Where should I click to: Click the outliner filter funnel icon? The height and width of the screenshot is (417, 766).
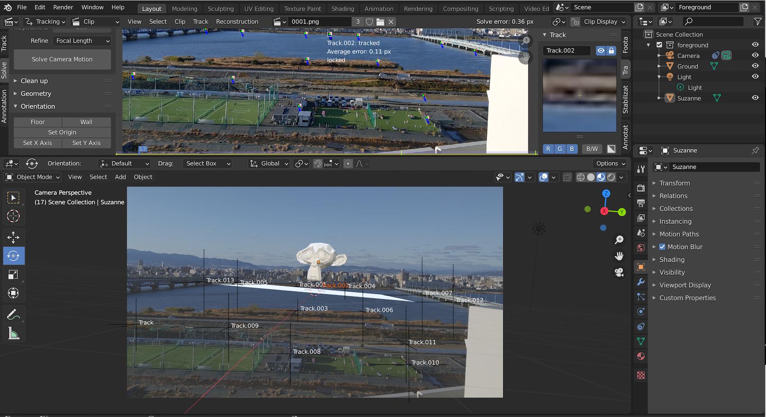tap(758, 21)
